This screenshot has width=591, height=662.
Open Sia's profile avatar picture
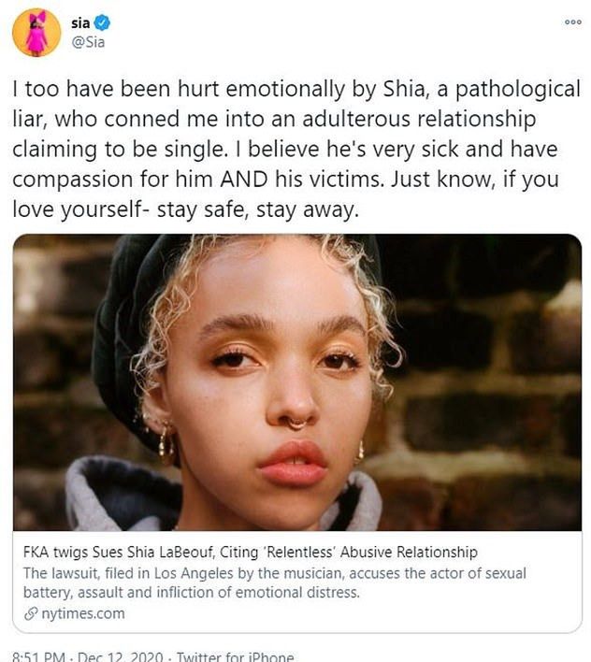(37, 33)
